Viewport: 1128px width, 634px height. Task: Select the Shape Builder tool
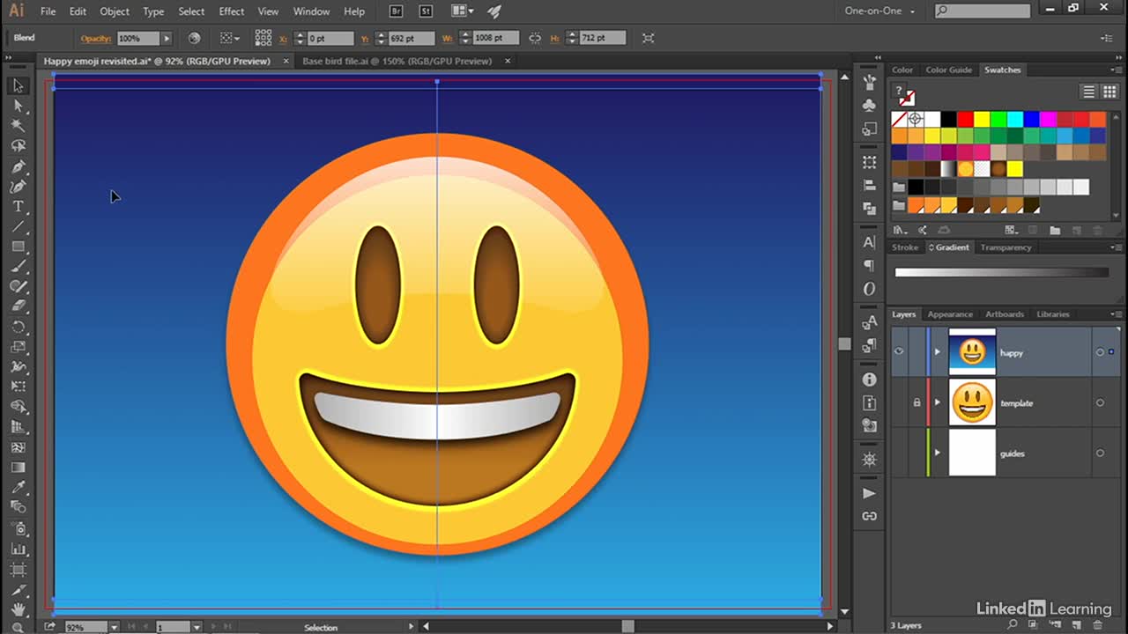click(18, 407)
